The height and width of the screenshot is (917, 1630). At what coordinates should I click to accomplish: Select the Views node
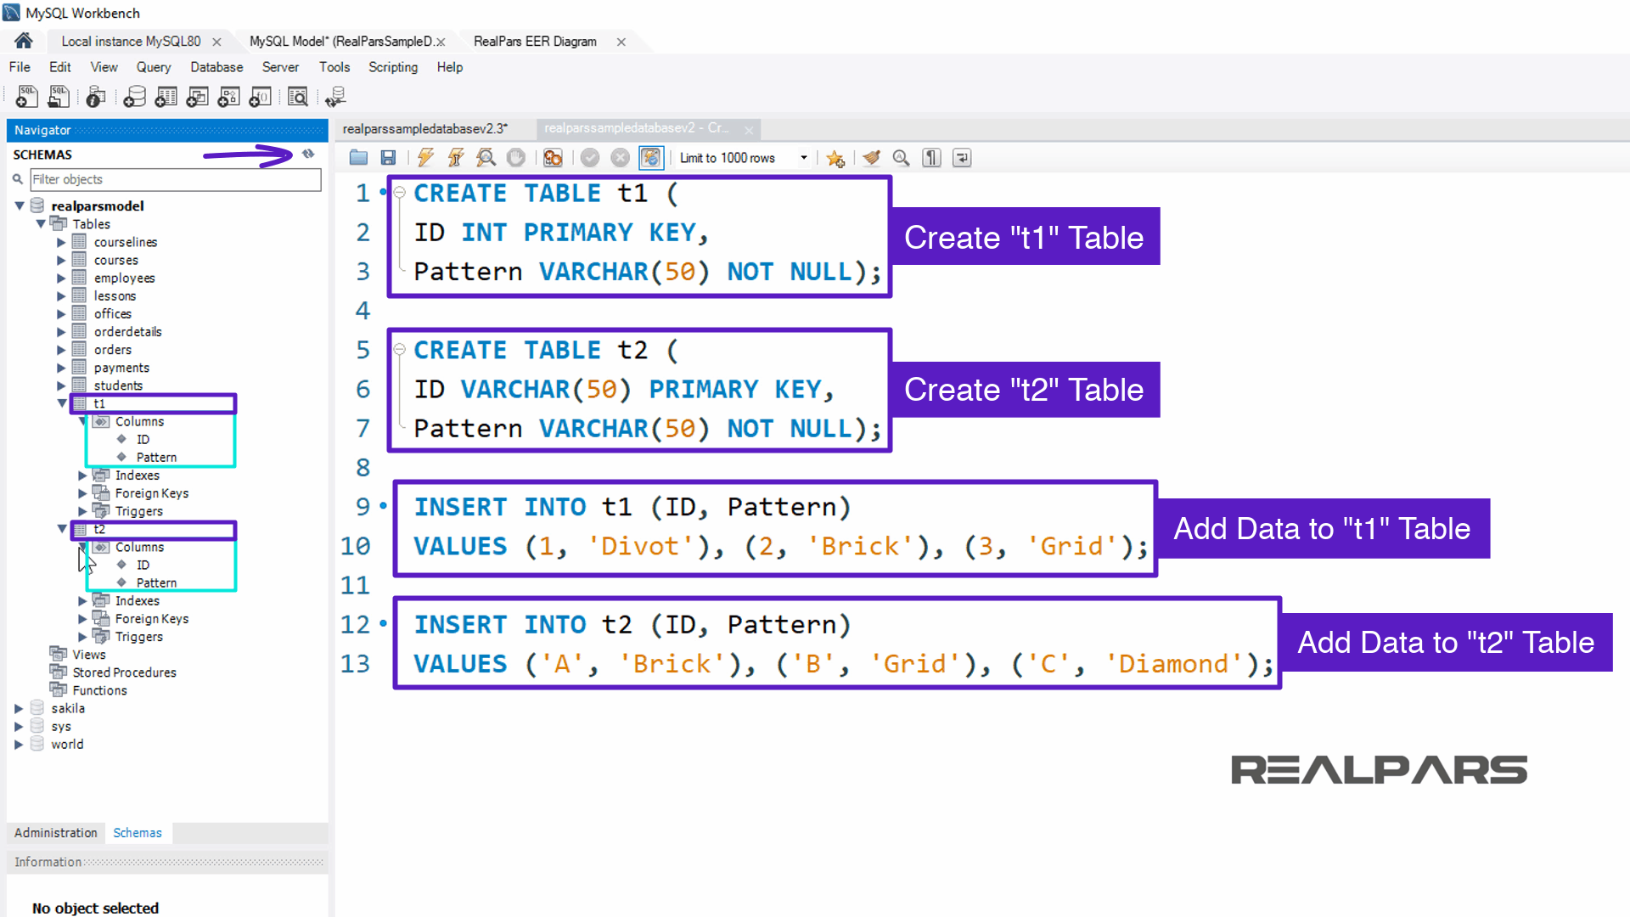(x=88, y=655)
